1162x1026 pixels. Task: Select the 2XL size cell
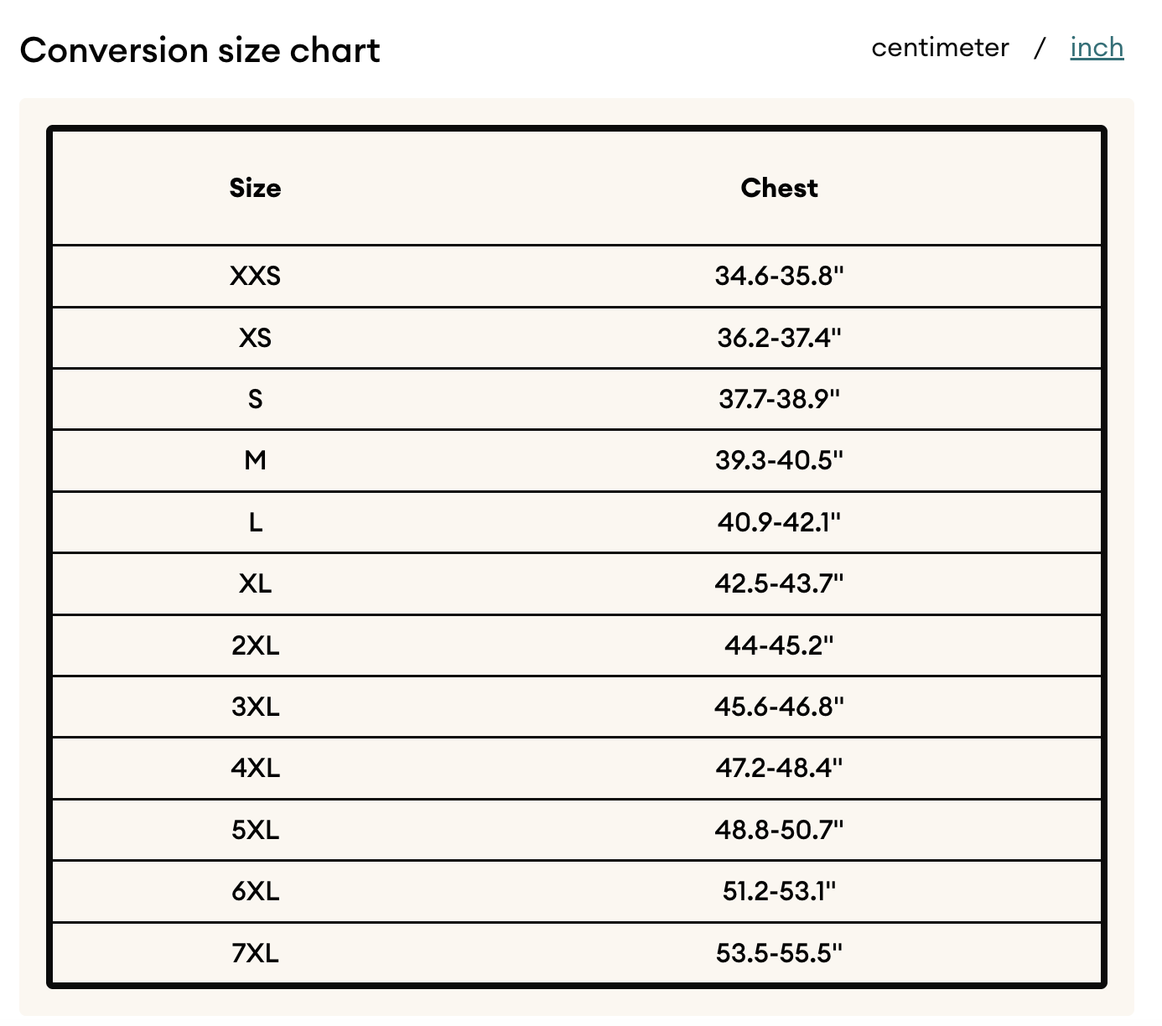pyautogui.click(x=255, y=645)
